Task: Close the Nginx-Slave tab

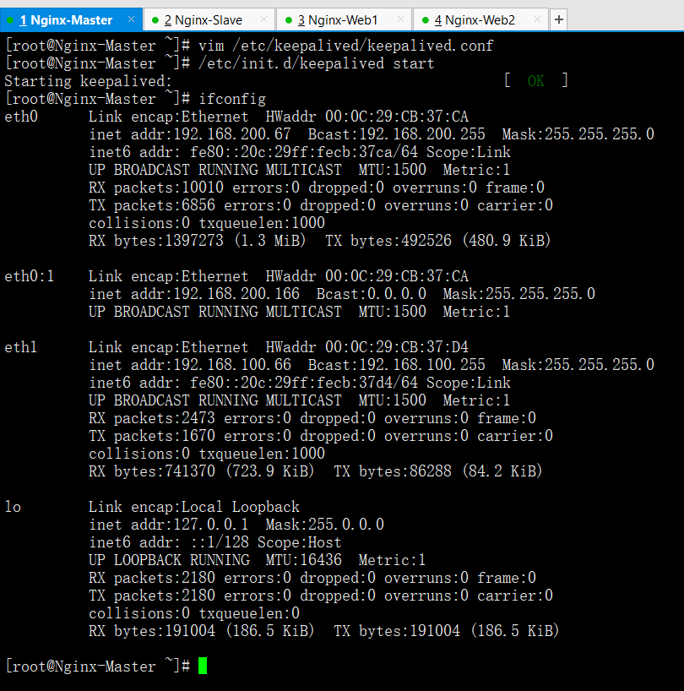Action: [x=263, y=19]
